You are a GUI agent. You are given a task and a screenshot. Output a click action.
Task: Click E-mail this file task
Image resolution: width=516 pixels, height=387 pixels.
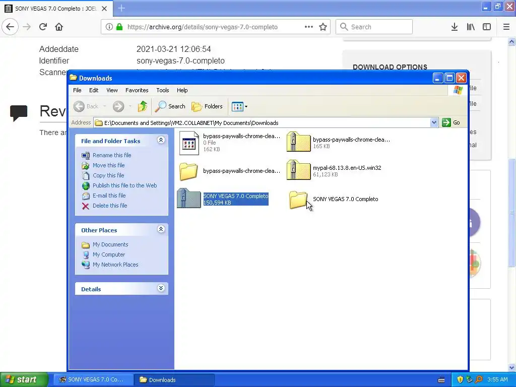point(109,196)
